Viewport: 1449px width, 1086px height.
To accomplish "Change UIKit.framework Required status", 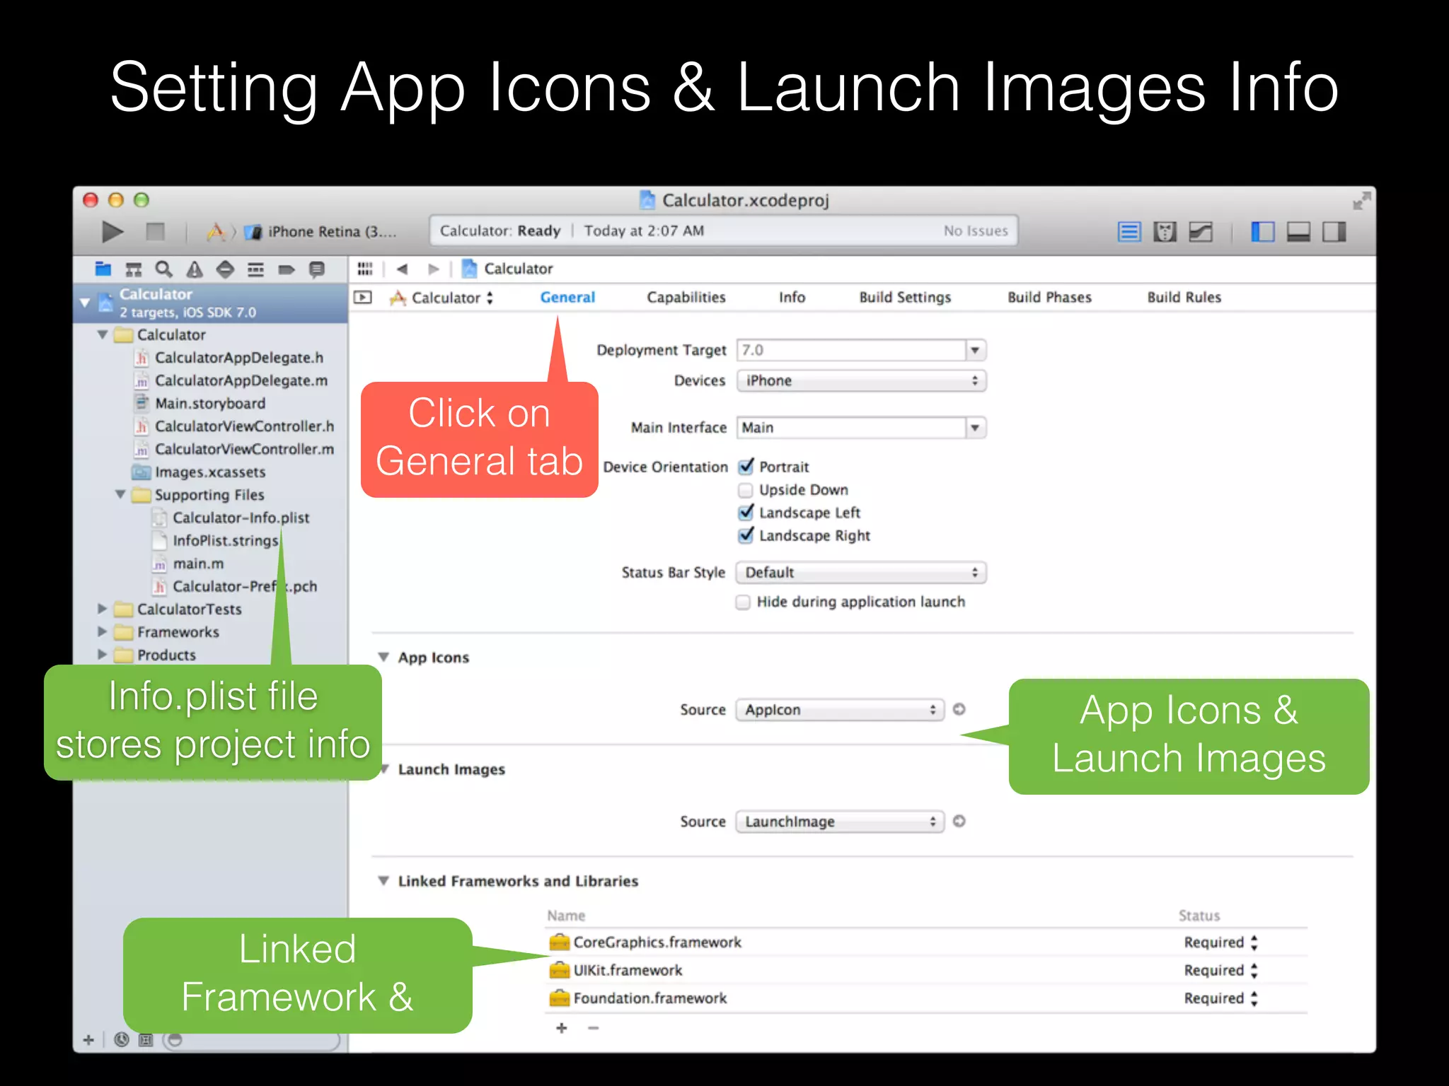I will (x=1221, y=970).
